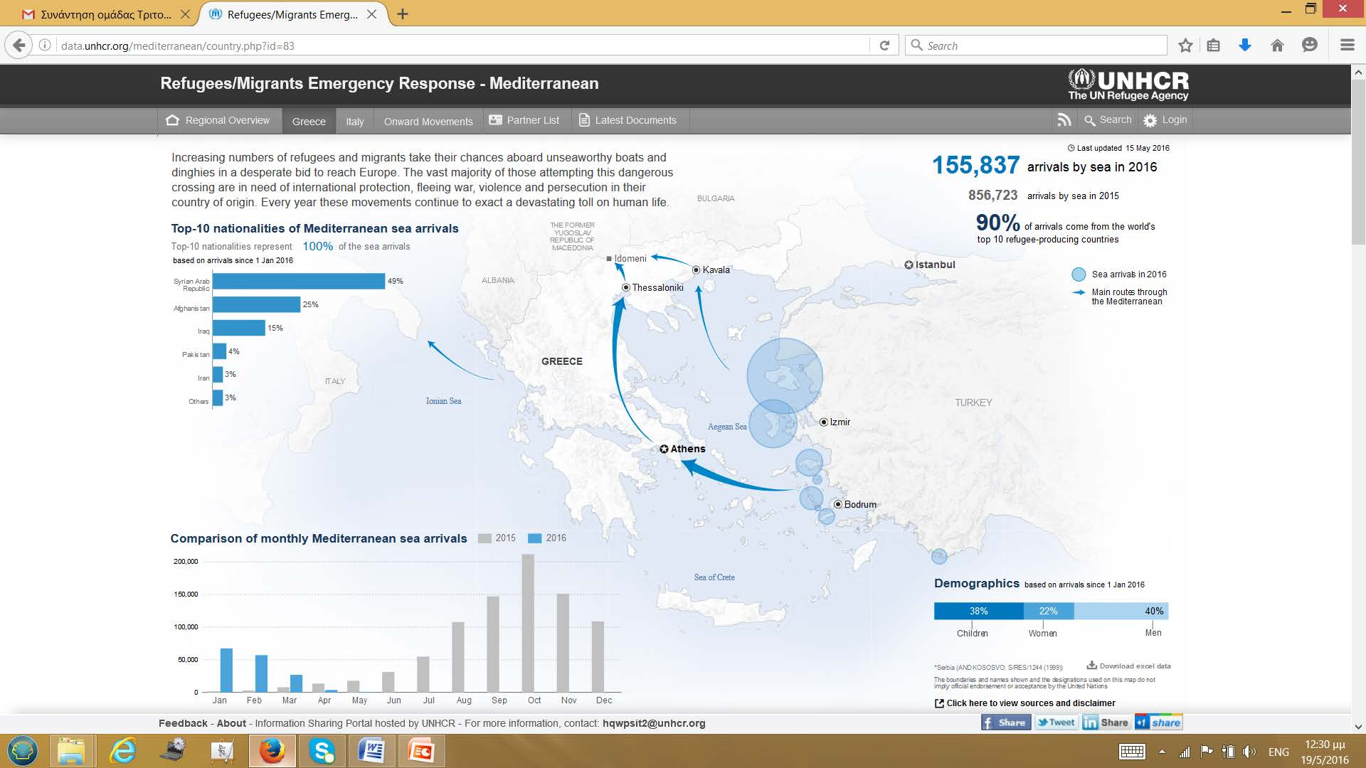1366x768 pixels.
Task: Click the Men 40% demographics segment
Action: (x=1121, y=611)
